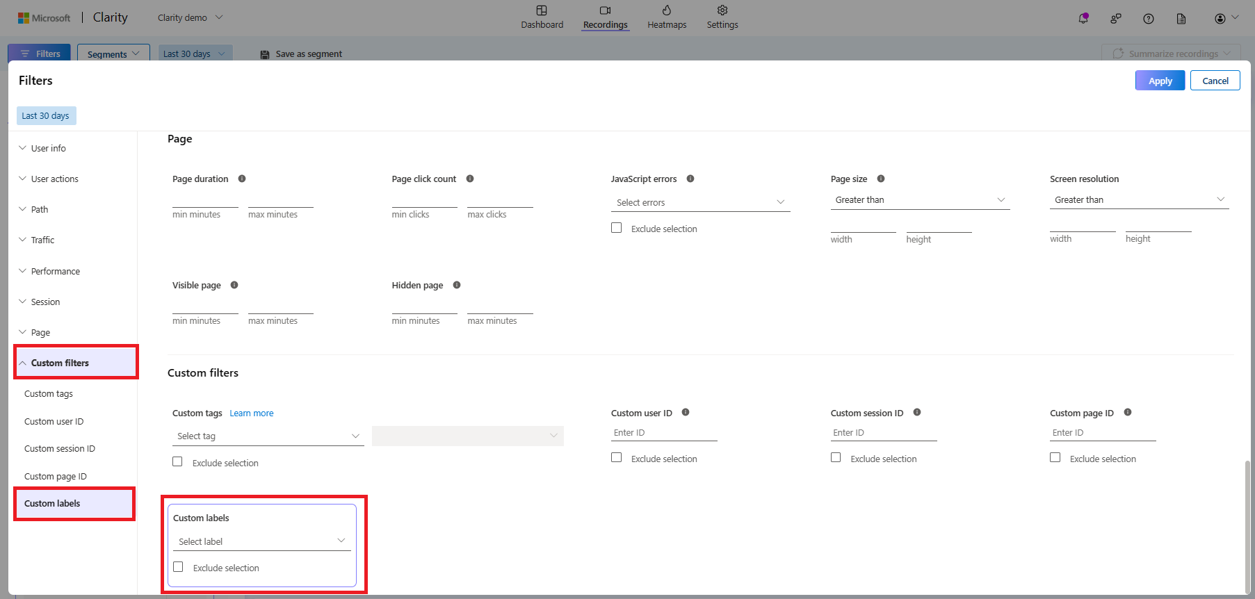This screenshot has width=1255, height=599.
Task: Click Page click count info icon
Action: tap(470, 179)
